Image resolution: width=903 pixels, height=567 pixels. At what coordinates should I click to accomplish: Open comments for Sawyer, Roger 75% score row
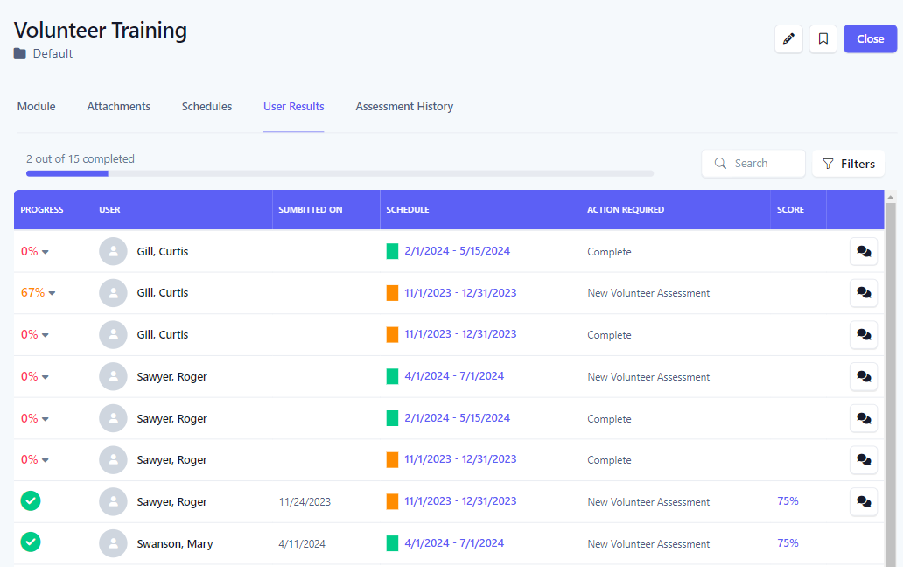864,501
